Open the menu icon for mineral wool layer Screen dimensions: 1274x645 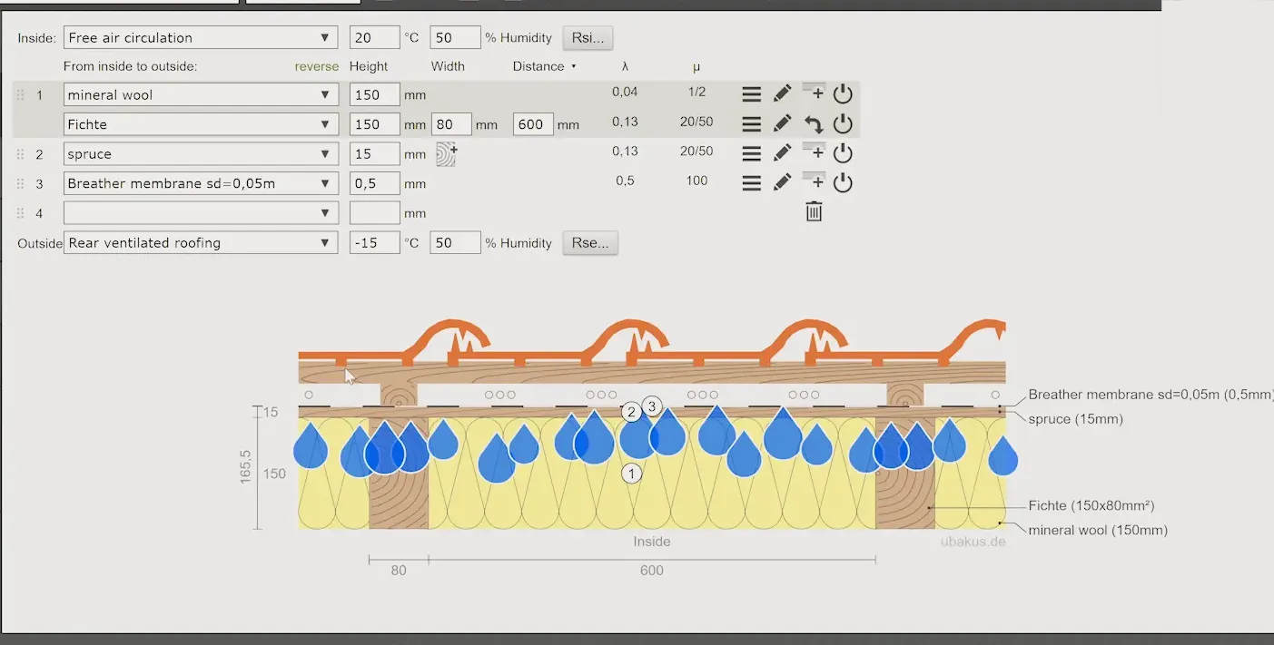pos(751,94)
